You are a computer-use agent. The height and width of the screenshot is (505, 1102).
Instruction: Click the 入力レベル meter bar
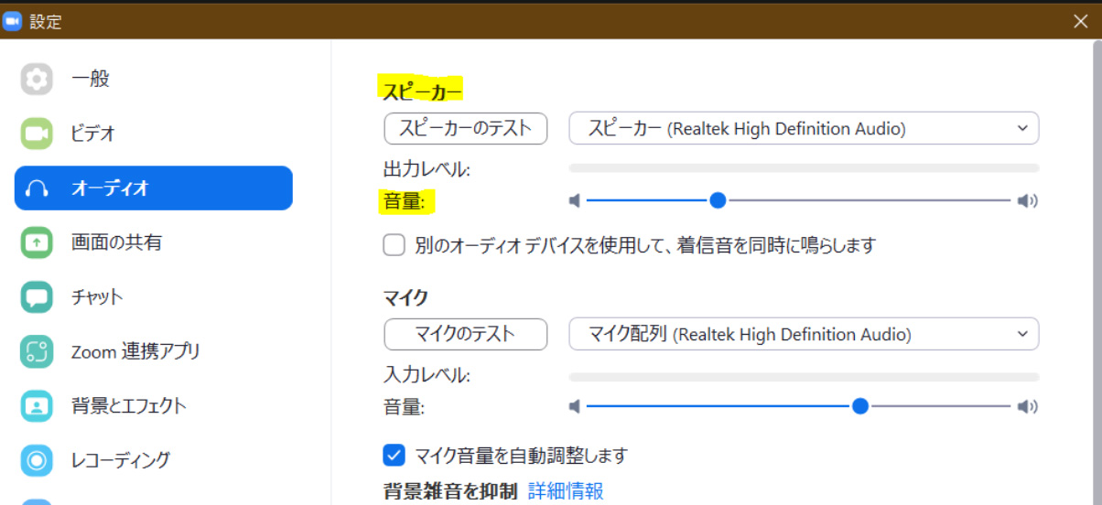tap(804, 377)
